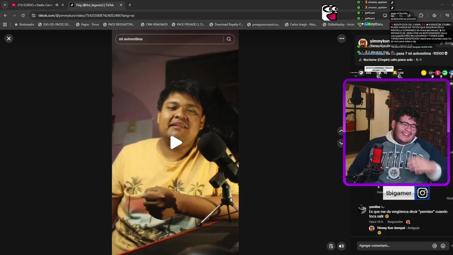453x255 pixels.
Task: Click the embed code share icon
Action: (x=431, y=73)
